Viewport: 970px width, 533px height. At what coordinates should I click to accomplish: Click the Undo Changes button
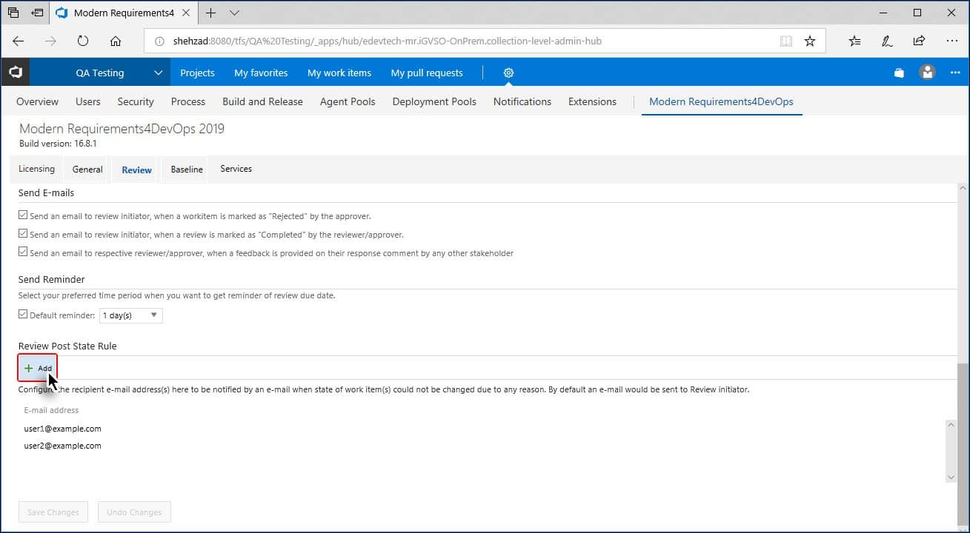click(x=134, y=512)
